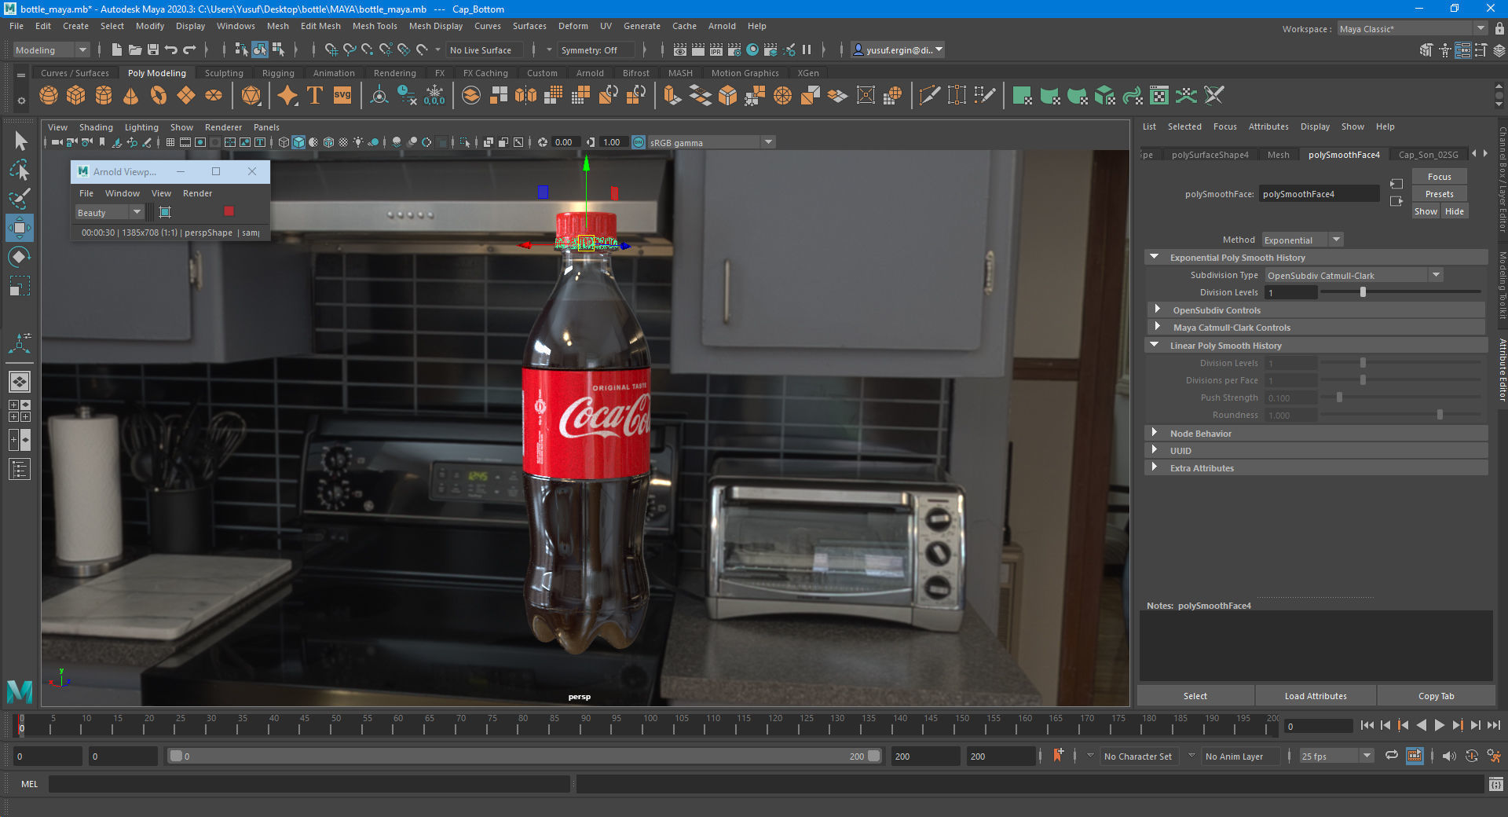This screenshot has height=817, width=1508.
Task: Open the Mesh Tools menu
Action: click(x=375, y=26)
